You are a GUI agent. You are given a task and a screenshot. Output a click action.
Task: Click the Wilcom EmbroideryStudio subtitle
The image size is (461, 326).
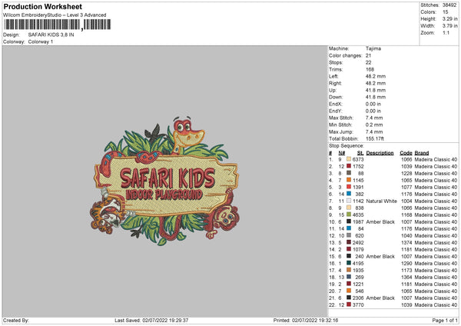pos(55,15)
